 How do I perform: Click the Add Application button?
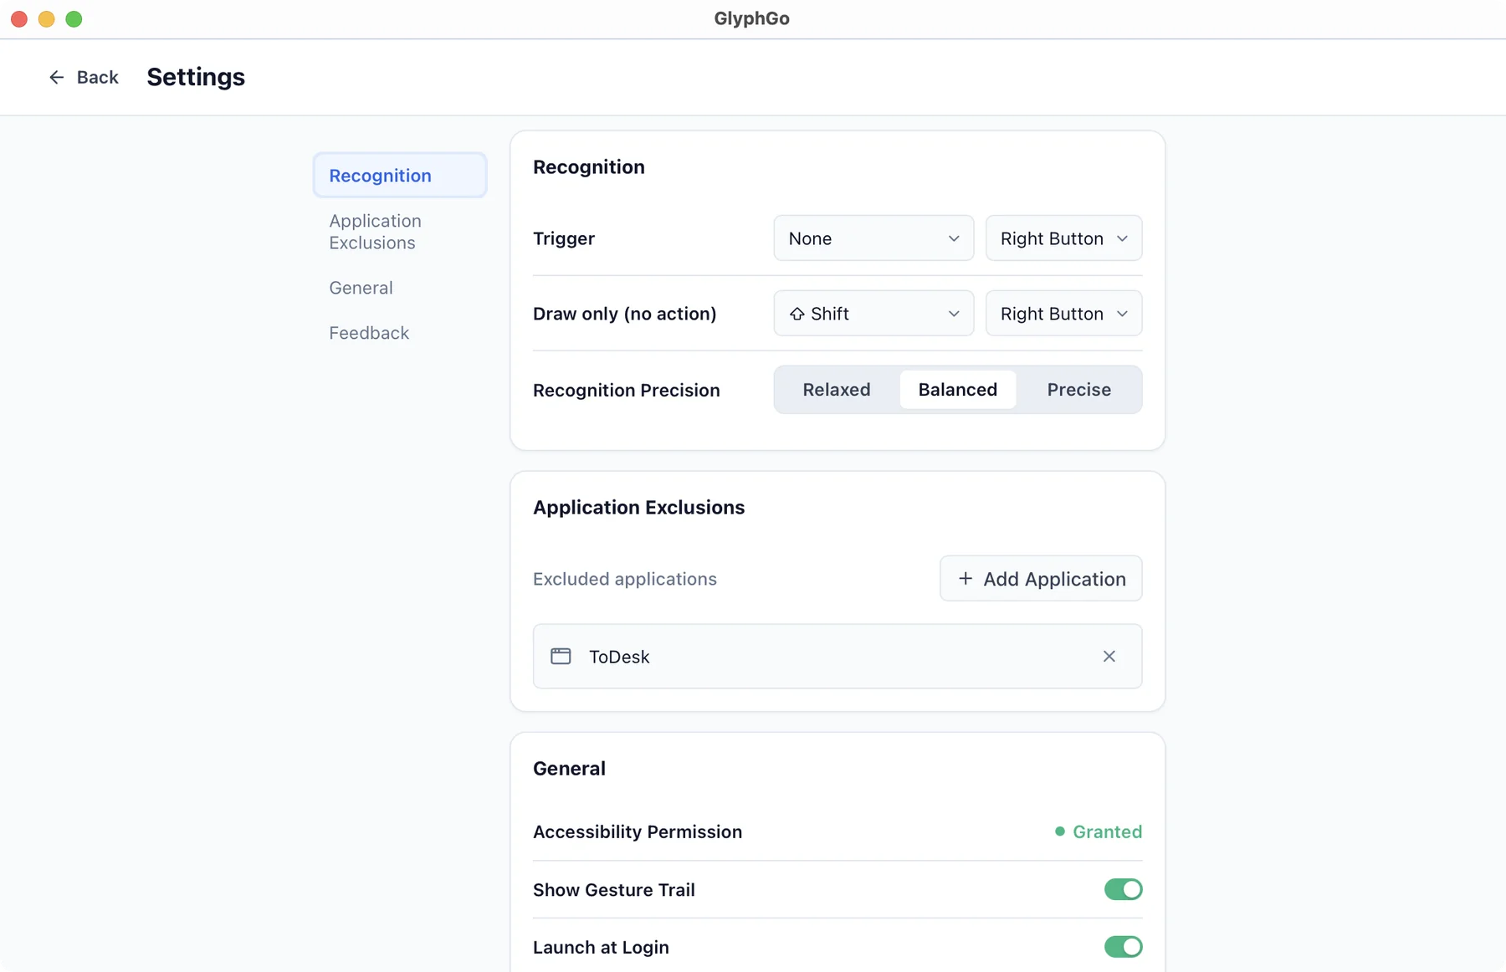1041,579
